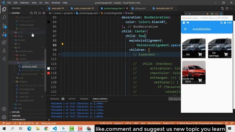
Task: Open the PROBLEMS panel tab
Action: click(x=55, y=99)
